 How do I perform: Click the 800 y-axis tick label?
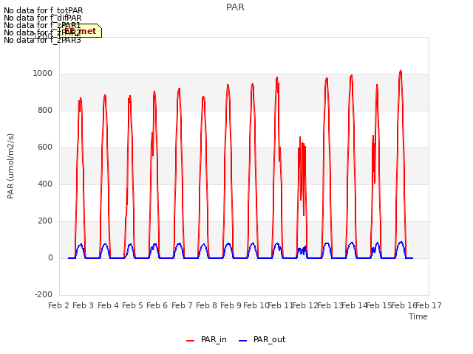[45, 110]
